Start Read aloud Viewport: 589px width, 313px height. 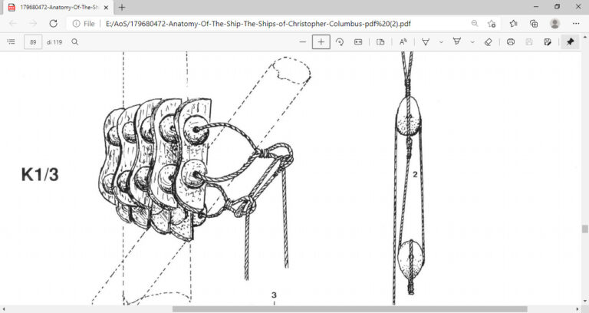[403, 41]
